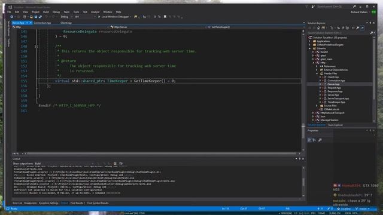Viewport: 383px width, 215px height.
Task: Select Connection.hpp in Solution Explorer
Action: coord(336,81)
